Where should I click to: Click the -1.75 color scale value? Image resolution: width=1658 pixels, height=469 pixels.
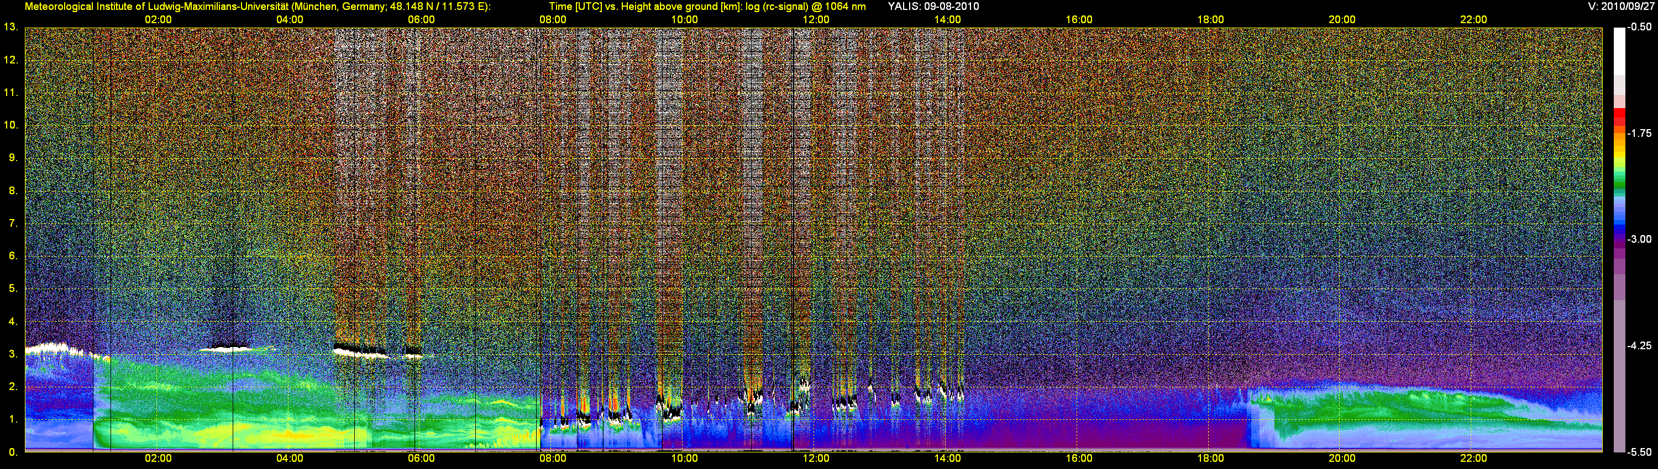click(1639, 134)
